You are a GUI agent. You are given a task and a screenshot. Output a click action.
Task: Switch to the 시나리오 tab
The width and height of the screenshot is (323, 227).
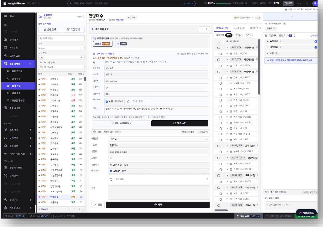[x=239, y=28]
